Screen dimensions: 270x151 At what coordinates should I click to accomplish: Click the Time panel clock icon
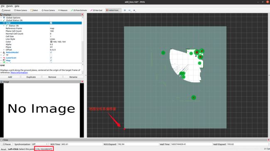[1, 140]
